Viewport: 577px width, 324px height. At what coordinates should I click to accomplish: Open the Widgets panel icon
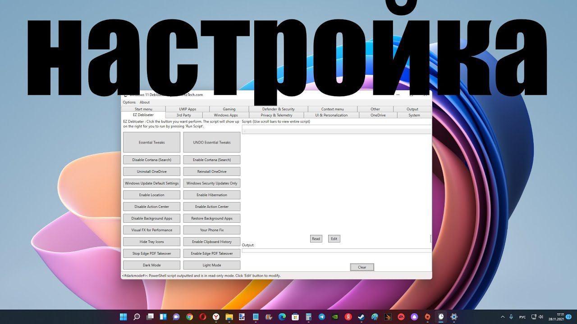163,317
